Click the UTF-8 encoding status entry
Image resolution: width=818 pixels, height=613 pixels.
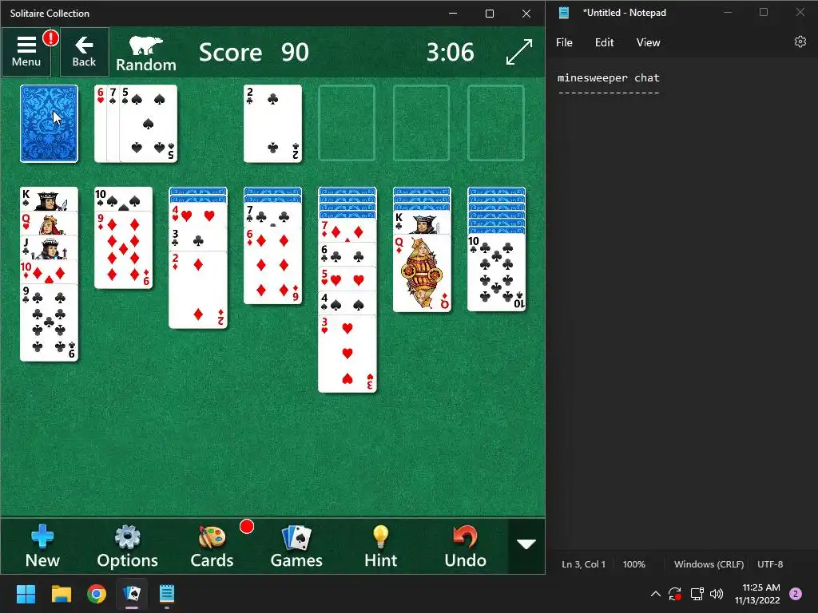[x=770, y=564]
